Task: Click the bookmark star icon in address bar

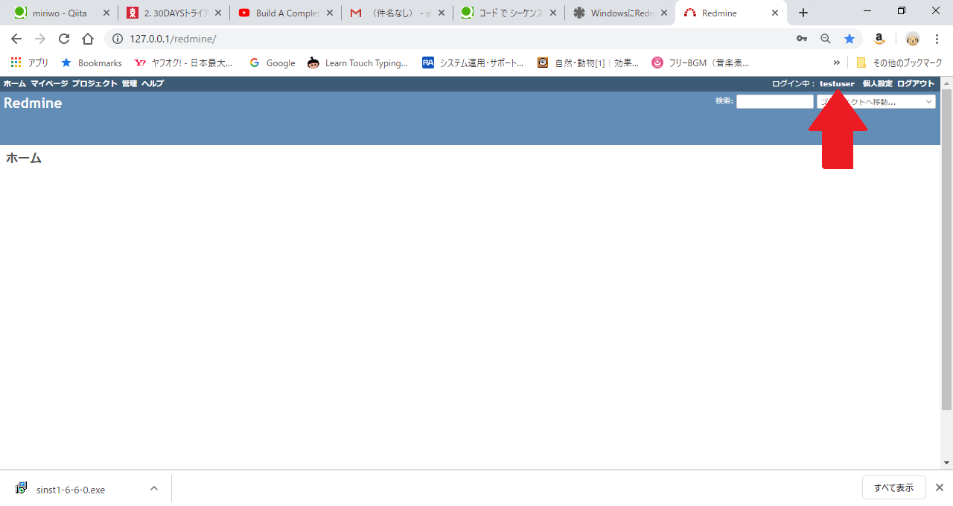Action: [850, 38]
